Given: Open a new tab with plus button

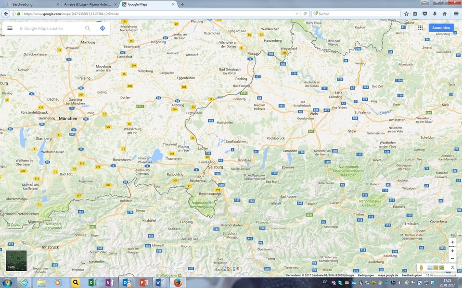Looking at the screenshot, I should click(182, 4).
